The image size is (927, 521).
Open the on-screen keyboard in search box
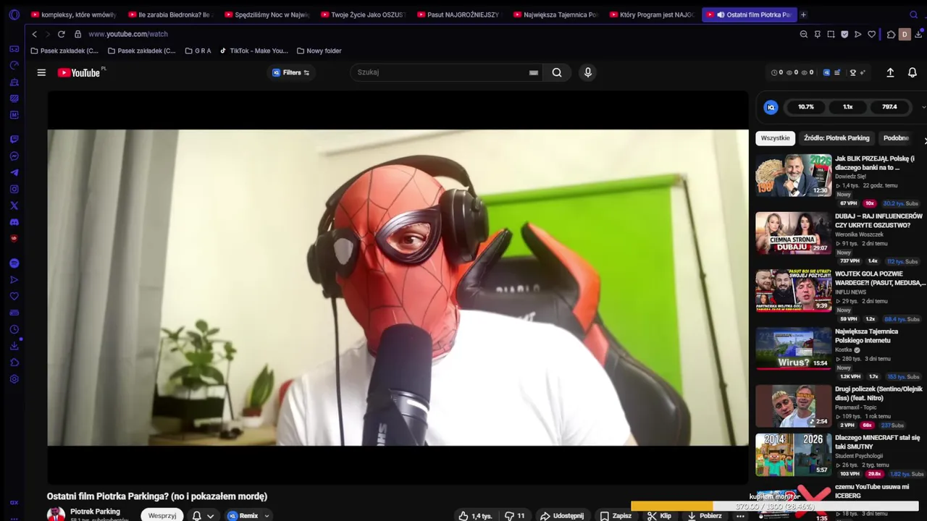pos(534,72)
